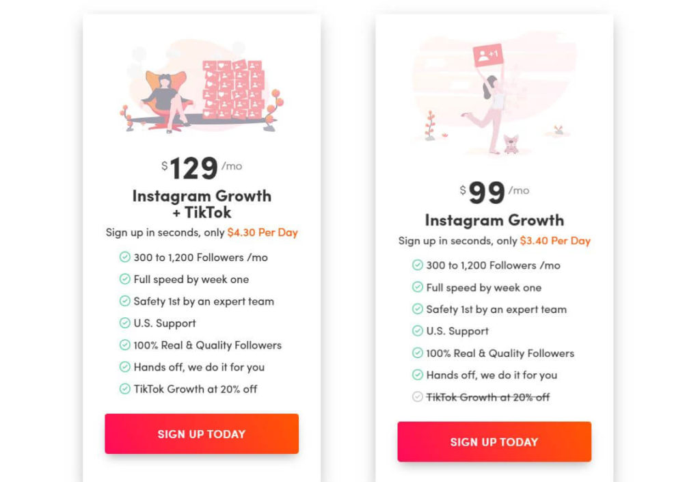Image resolution: width=700 pixels, height=482 pixels.
Task: Click checkmark beside 100% Real & Quality Followers, right card
Action: click(418, 353)
